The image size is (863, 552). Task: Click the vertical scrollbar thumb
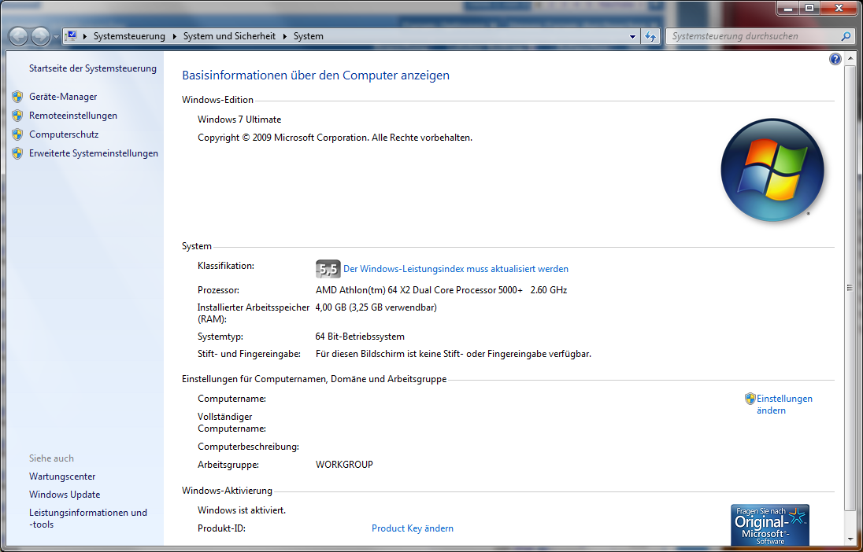point(850,288)
